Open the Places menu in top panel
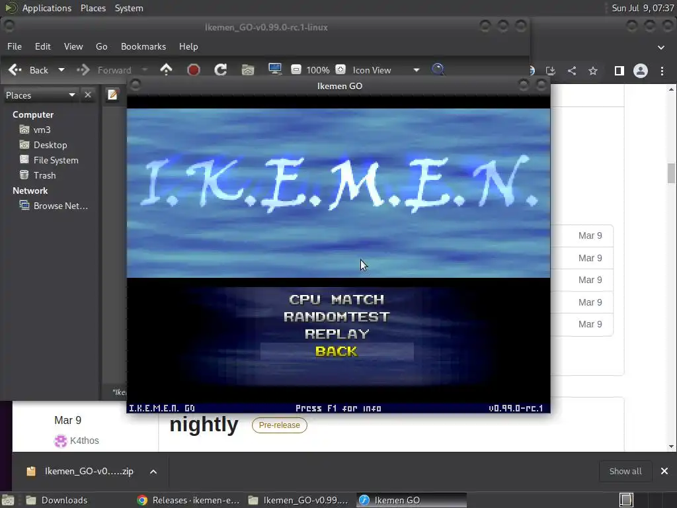The image size is (677, 508). click(93, 8)
